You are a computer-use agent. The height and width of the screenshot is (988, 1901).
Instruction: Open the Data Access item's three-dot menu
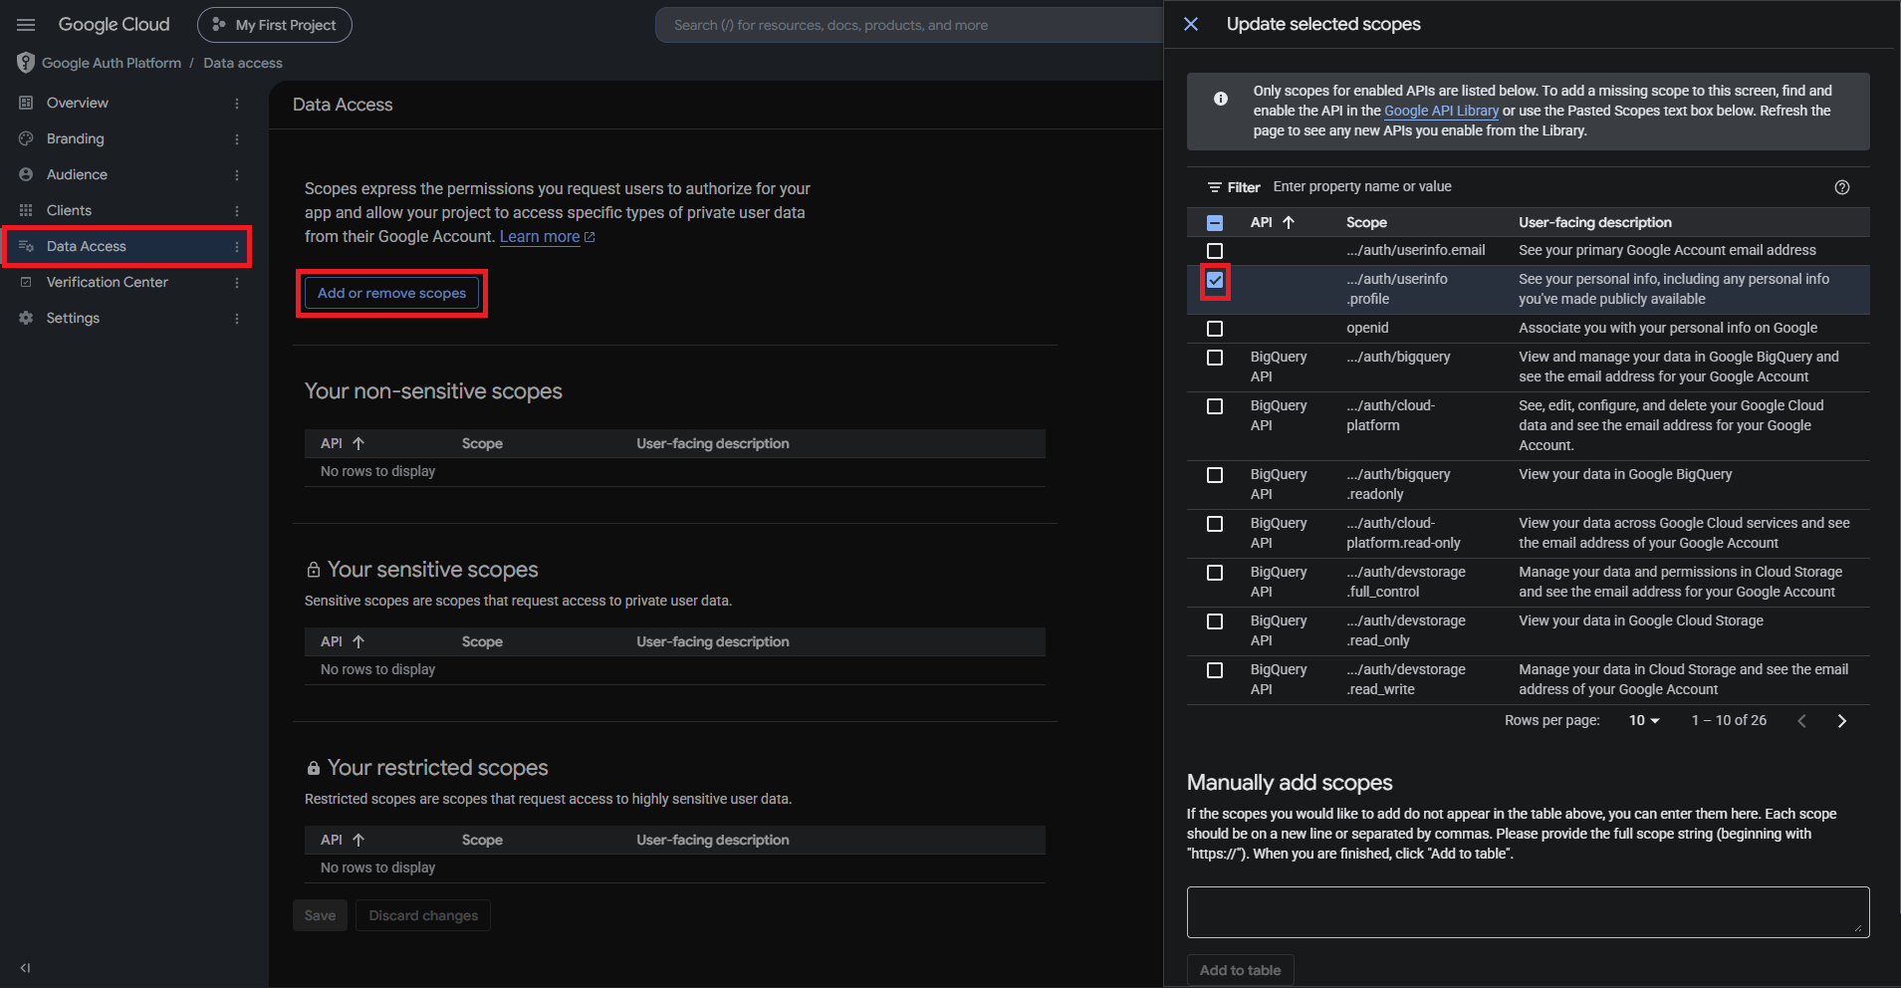[237, 246]
